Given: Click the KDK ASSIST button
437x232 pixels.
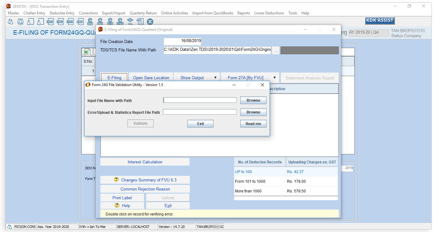Looking at the screenshot, I should pos(380,21).
